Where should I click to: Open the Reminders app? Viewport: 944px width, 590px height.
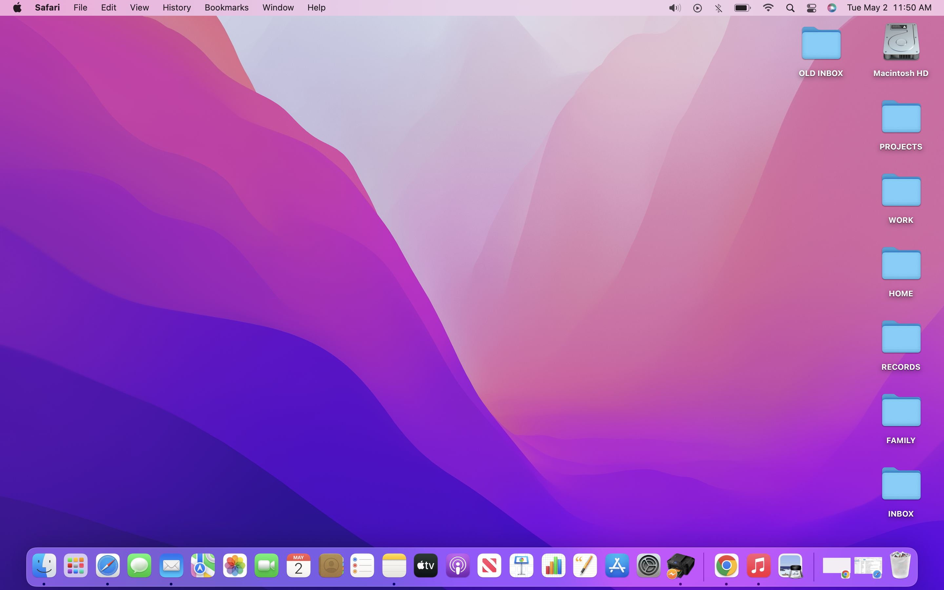tap(362, 565)
